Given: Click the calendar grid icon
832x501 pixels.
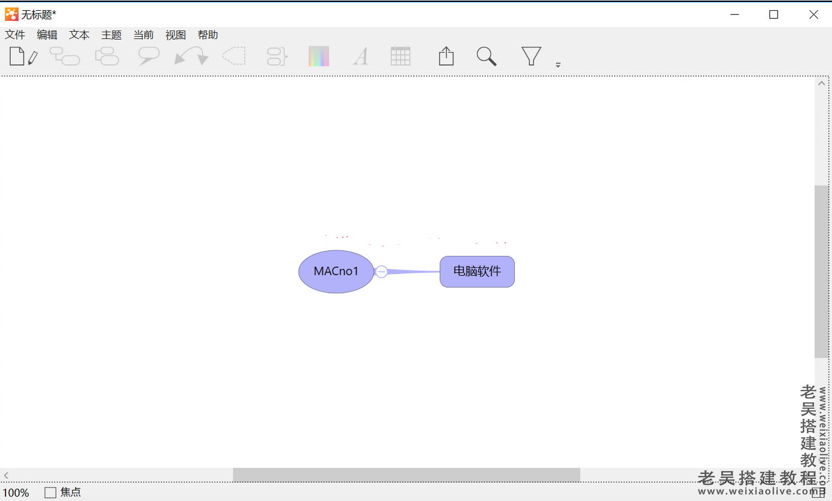Looking at the screenshot, I should [x=400, y=56].
